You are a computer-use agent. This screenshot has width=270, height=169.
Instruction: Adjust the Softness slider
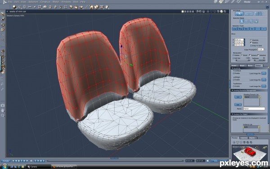point(260,60)
